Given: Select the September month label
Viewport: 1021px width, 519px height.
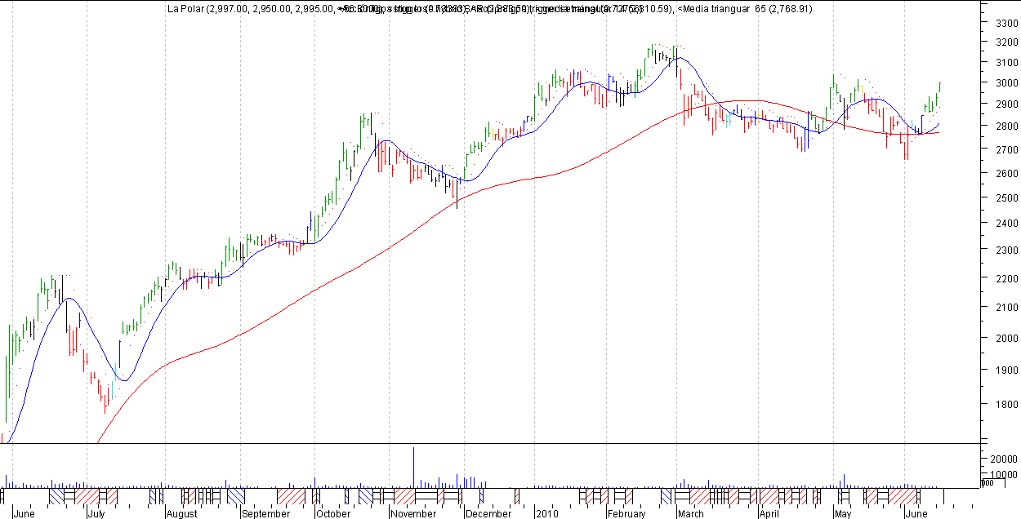Looking at the screenshot, I should [266, 514].
